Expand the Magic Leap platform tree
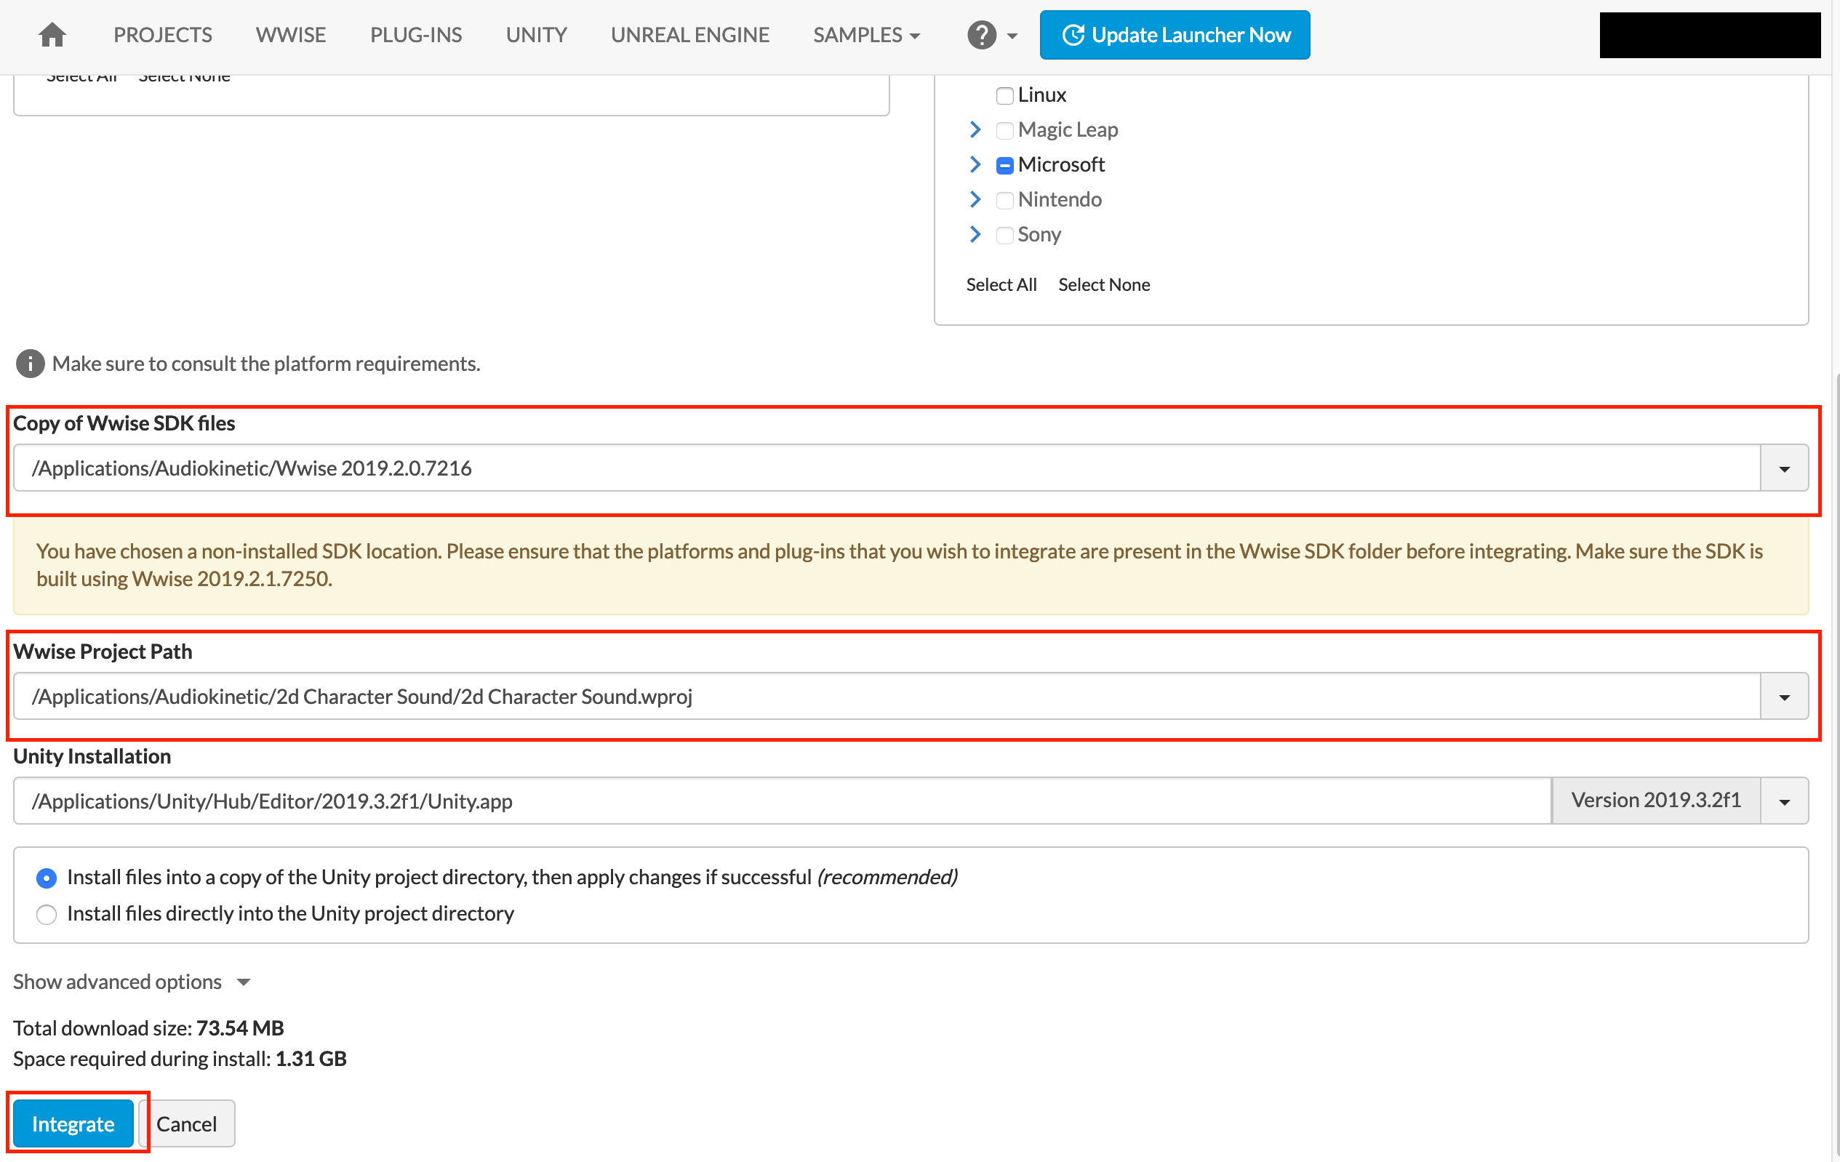The width and height of the screenshot is (1840, 1162). point(975,130)
